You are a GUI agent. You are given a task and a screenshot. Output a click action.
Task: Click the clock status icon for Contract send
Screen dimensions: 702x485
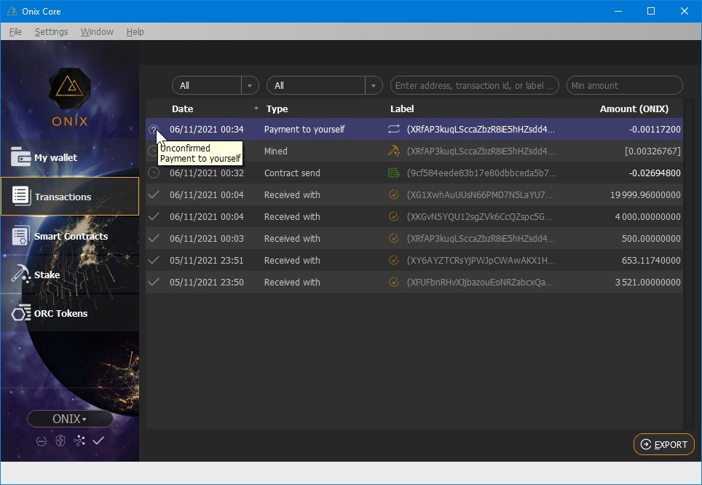point(154,173)
